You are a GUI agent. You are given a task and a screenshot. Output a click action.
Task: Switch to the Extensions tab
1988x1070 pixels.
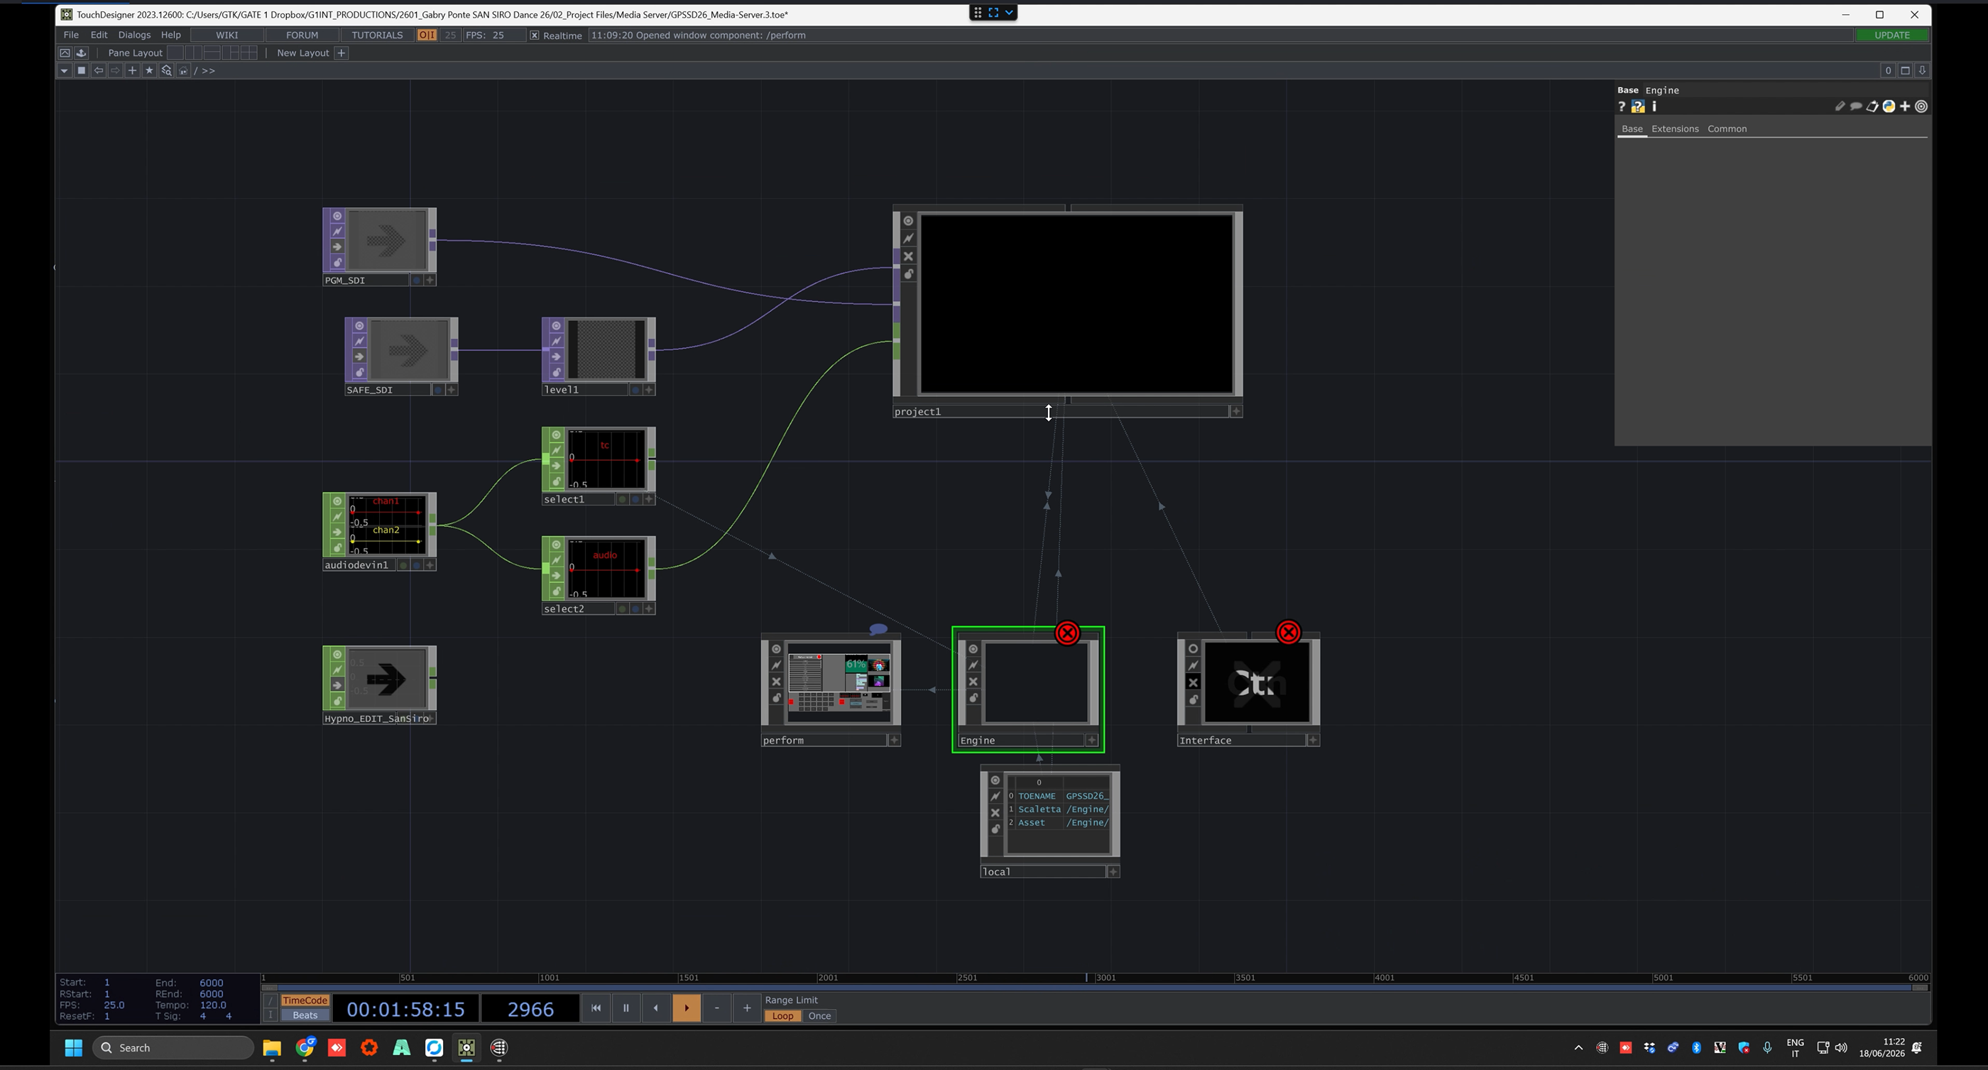1675,129
